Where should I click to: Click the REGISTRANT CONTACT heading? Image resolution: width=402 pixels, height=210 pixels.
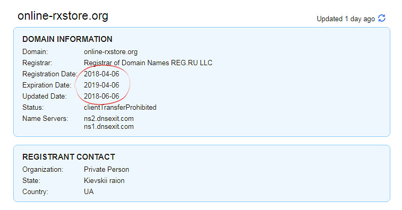[x=69, y=157]
